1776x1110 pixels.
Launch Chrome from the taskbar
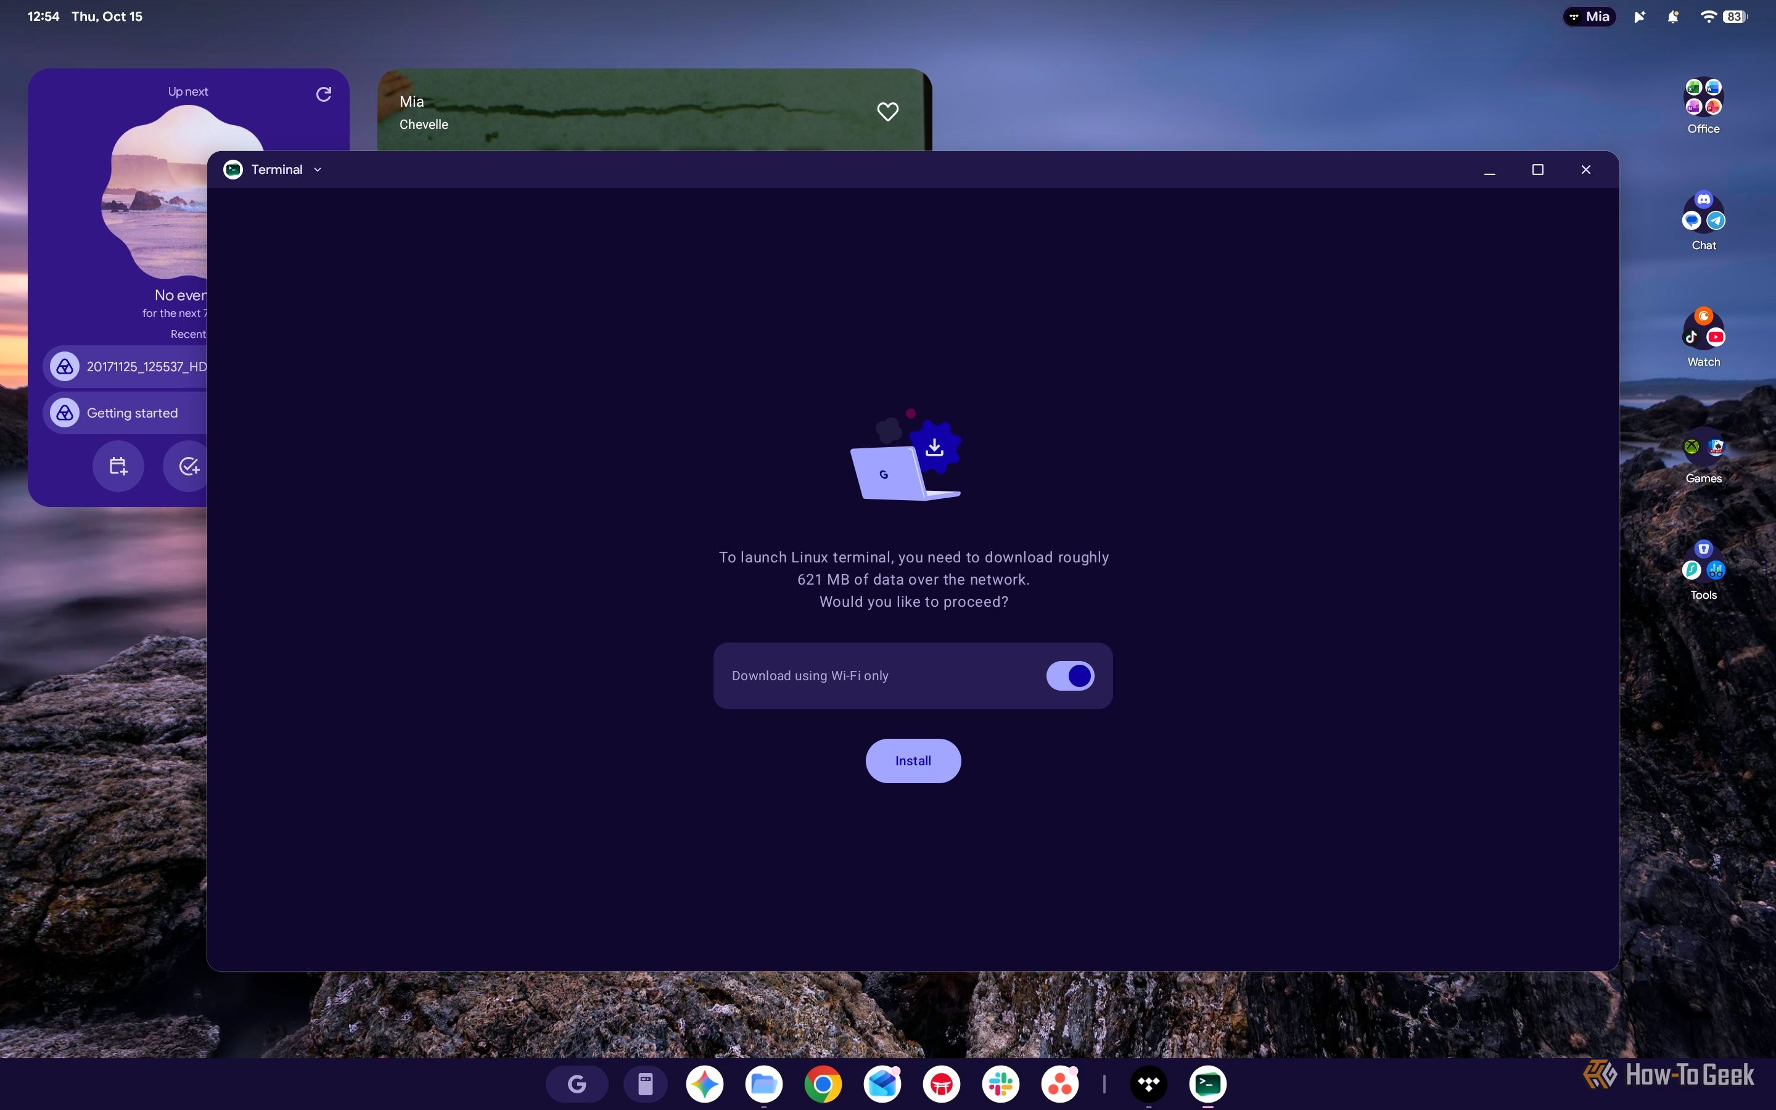click(823, 1083)
